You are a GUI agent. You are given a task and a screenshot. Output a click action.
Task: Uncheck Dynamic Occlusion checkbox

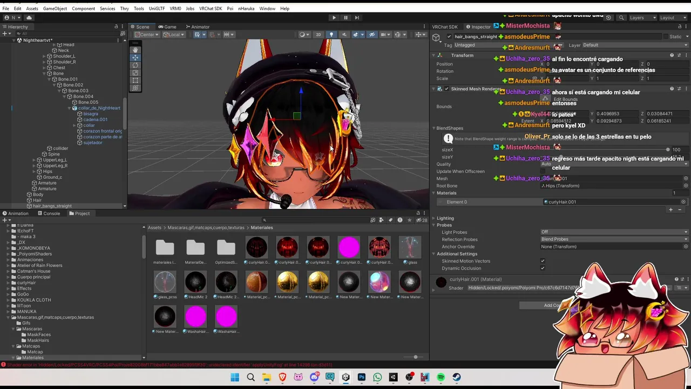click(543, 268)
